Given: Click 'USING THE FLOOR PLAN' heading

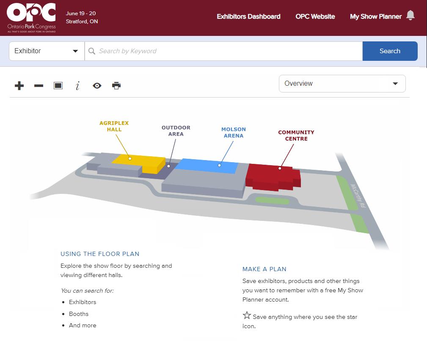Looking at the screenshot, I should coord(100,254).
